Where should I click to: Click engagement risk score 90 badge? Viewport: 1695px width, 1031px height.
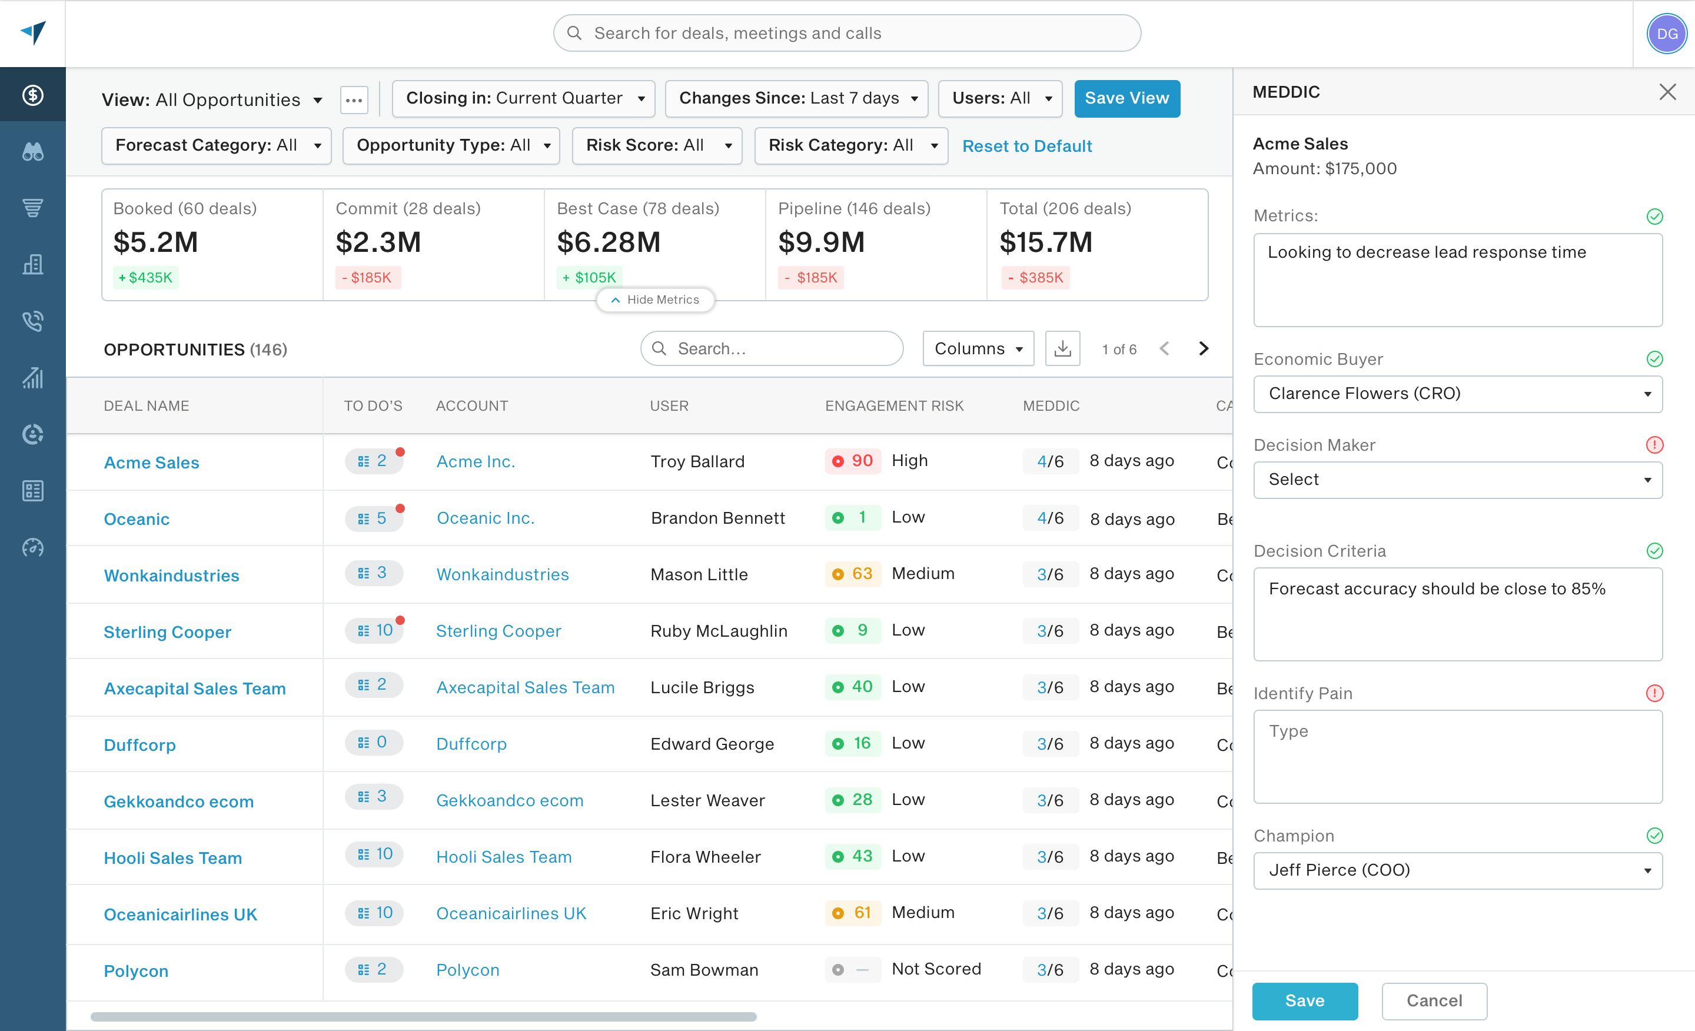pyautogui.click(x=852, y=461)
